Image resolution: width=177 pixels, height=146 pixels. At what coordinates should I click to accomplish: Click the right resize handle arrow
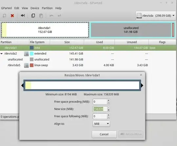point(142,85)
